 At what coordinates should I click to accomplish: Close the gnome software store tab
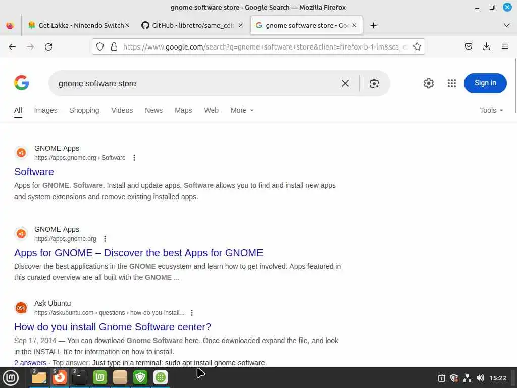(354, 25)
